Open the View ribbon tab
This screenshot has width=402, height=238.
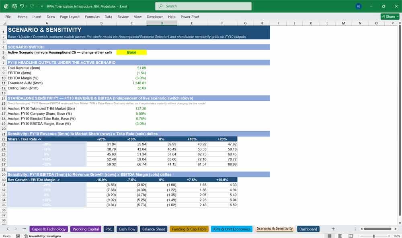(x=137, y=16)
